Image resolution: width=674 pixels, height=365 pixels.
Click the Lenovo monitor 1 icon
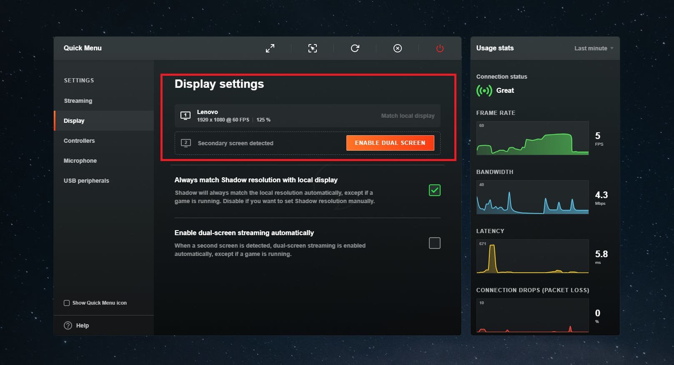[185, 115]
